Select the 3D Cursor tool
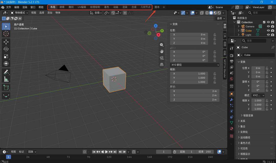Screen dimensions: 276x163 (x=6, y=34)
